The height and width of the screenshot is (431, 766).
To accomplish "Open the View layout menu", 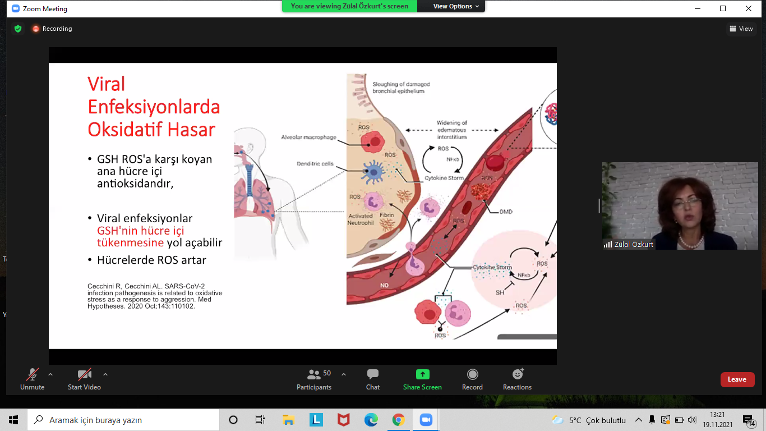I will [741, 29].
